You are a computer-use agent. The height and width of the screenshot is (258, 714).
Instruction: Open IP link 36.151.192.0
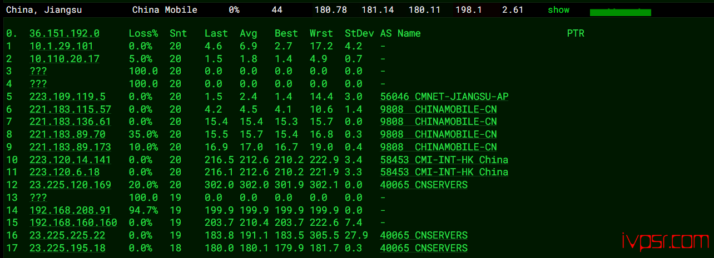click(65, 34)
